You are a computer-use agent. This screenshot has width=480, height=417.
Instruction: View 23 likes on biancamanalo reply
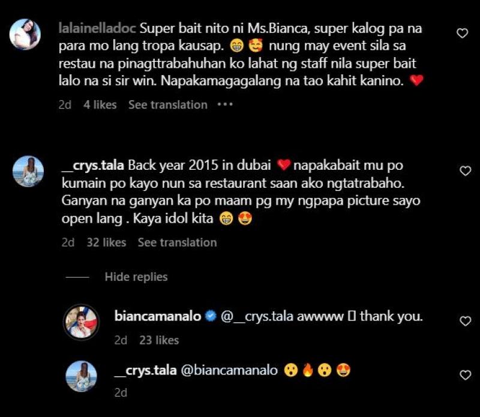(x=159, y=340)
